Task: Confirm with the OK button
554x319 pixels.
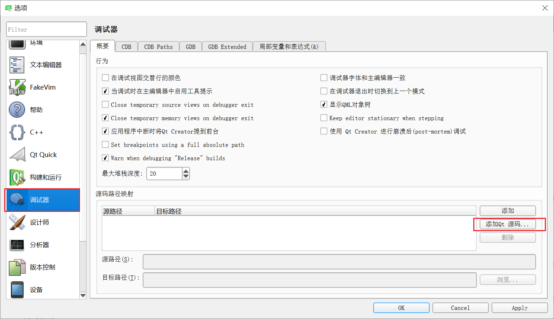Action: coord(401,308)
